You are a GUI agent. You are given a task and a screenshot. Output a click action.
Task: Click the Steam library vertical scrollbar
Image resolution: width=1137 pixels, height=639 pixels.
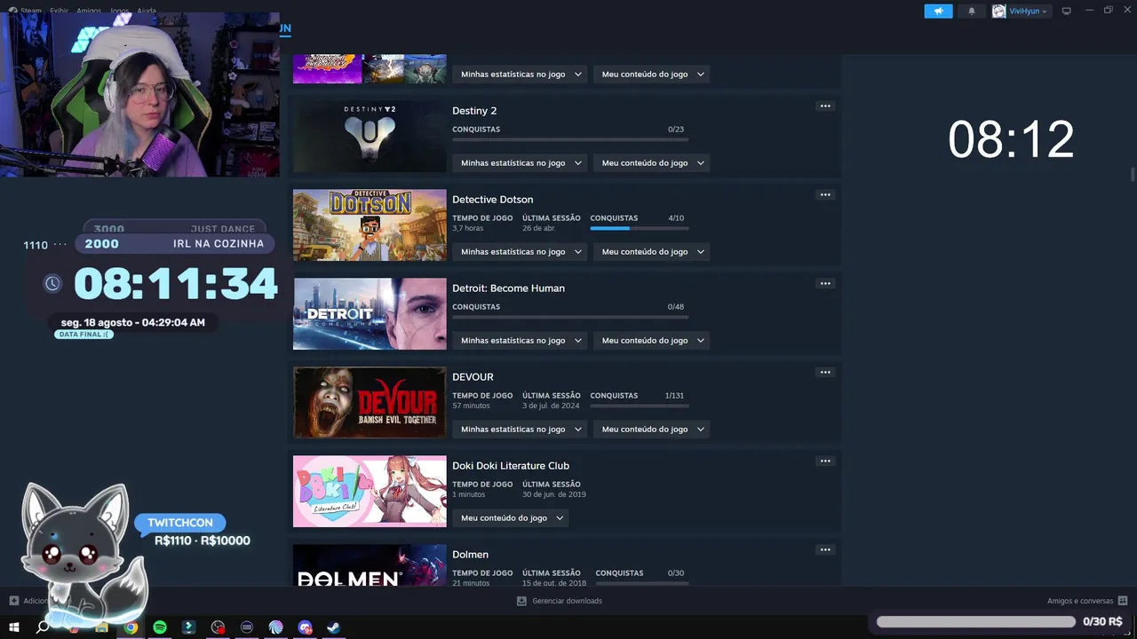point(1133,175)
